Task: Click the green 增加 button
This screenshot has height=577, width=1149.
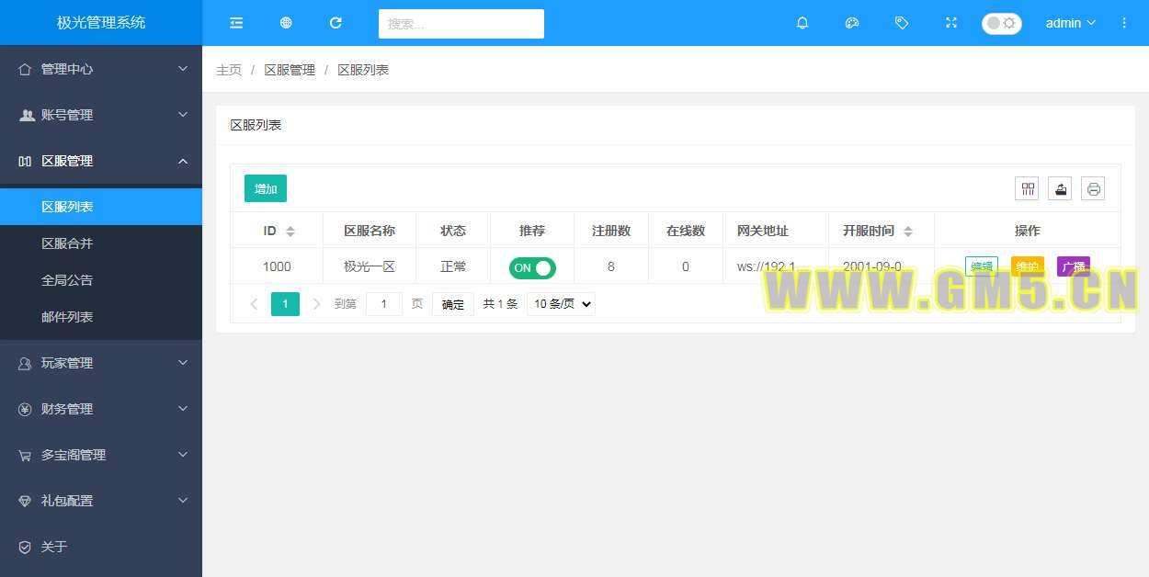Action: coord(266,188)
